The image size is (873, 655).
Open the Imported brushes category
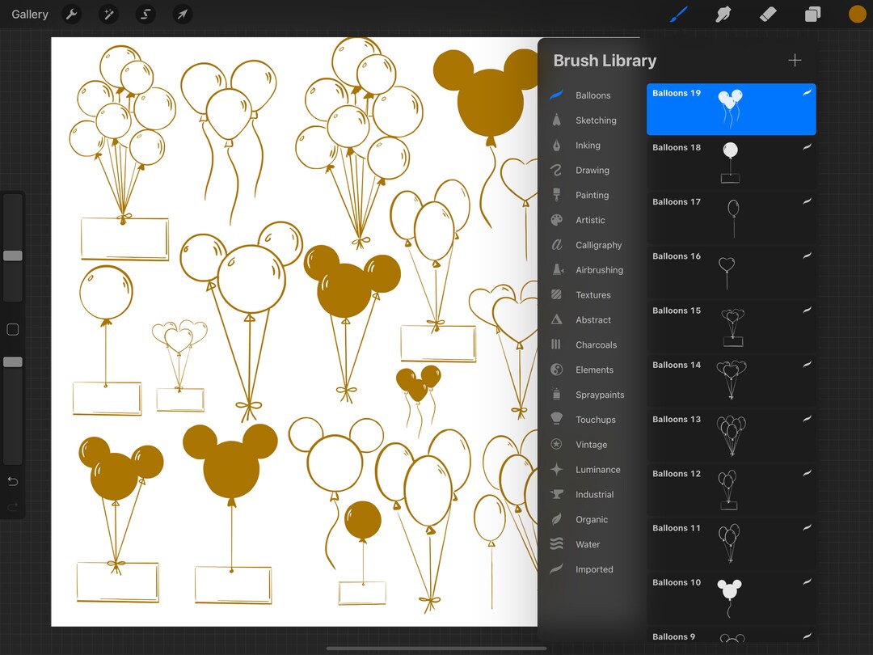[x=594, y=569]
